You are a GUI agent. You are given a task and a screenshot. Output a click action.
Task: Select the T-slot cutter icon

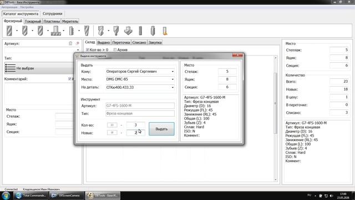pos(55,31)
